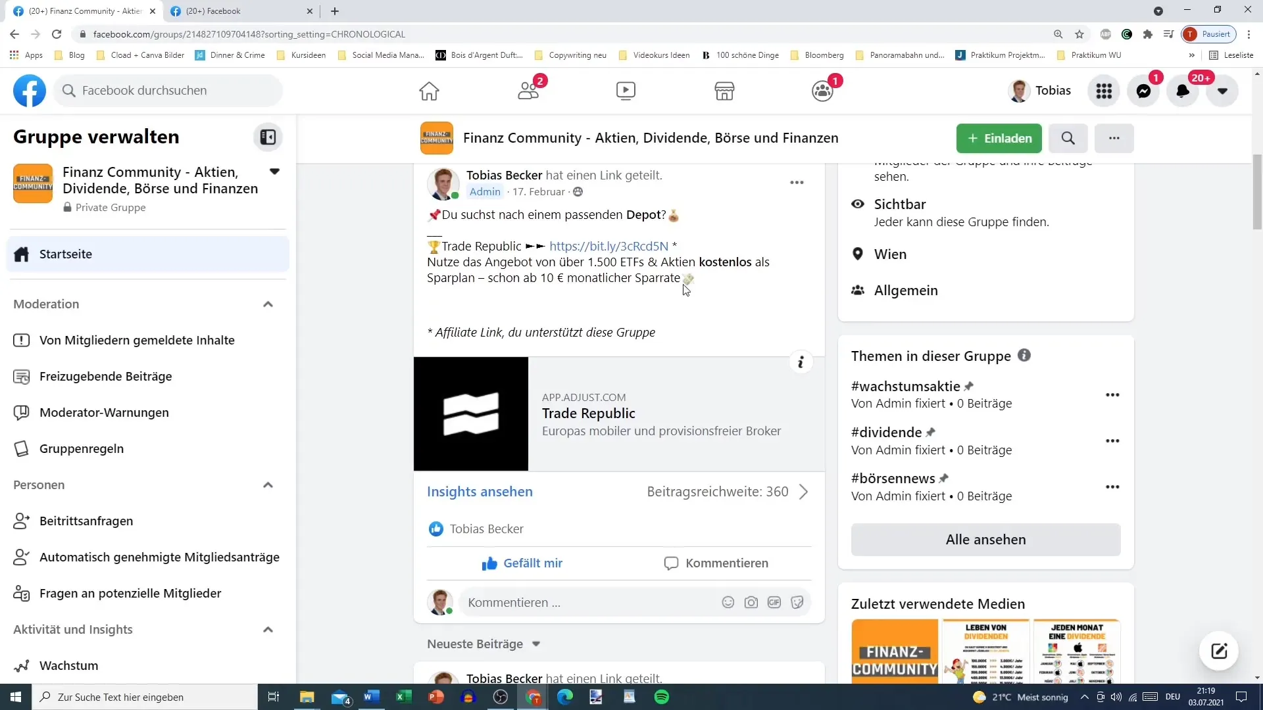Screen dimensions: 1263x710
Task: Click the Facebook home icon
Action: (428, 90)
